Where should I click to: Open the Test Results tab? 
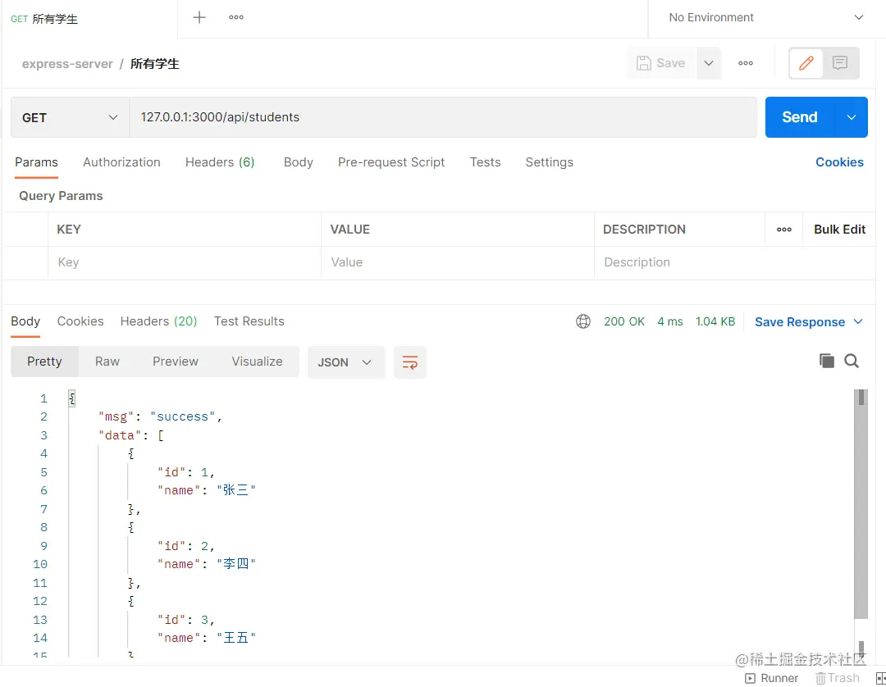pos(249,321)
